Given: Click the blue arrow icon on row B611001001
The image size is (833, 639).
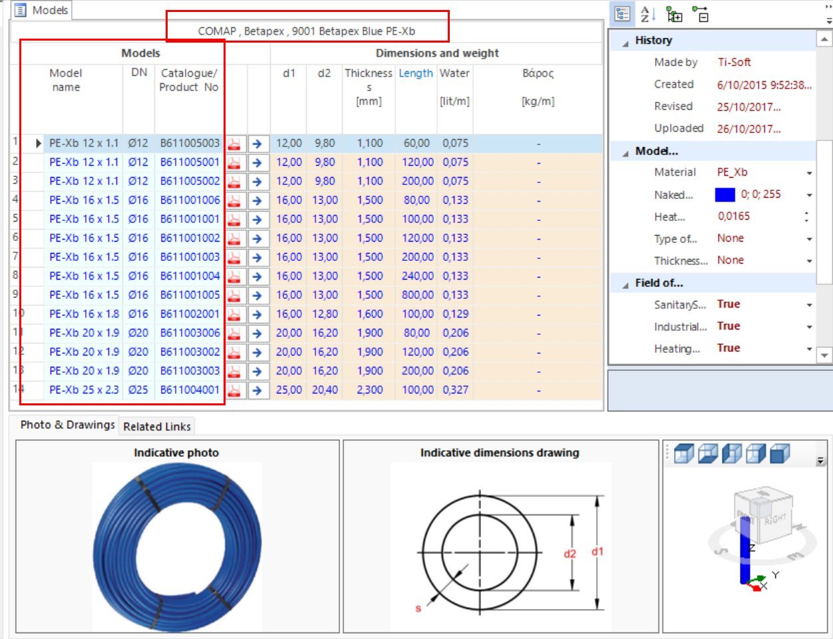Looking at the screenshot, I should click(x=256, y=218).
